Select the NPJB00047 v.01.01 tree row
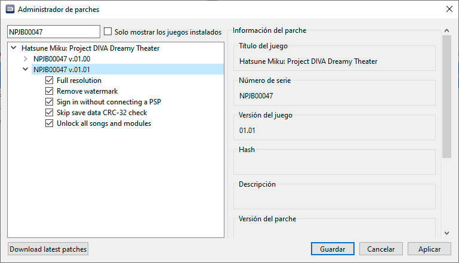 pyautogui.click(x=128, y=70)
